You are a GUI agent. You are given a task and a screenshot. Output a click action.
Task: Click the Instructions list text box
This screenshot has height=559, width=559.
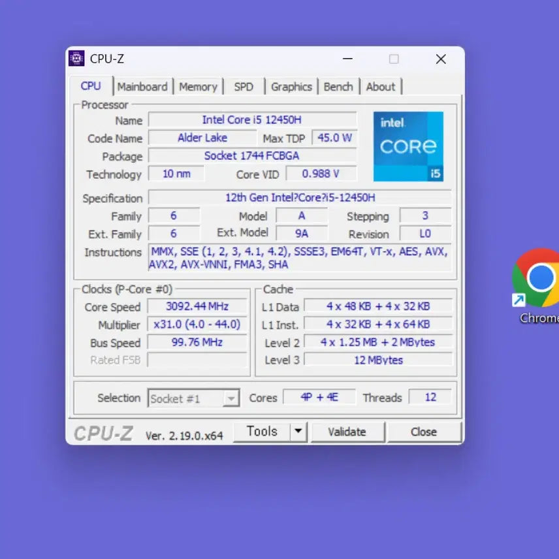tap(300, 258)
